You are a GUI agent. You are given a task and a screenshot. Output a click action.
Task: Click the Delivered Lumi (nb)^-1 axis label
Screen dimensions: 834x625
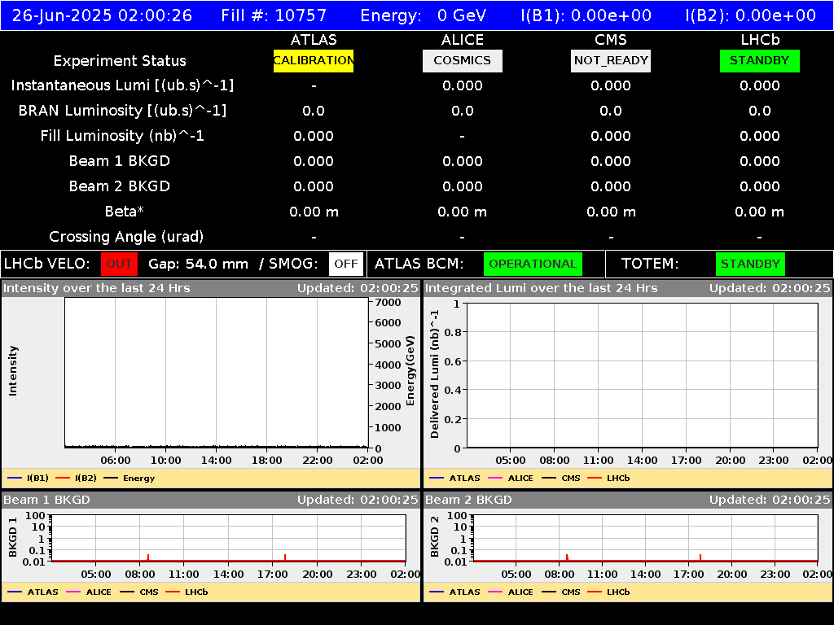coord(435,374)
